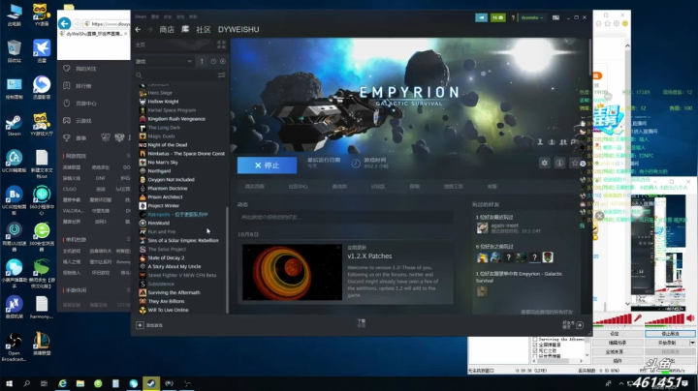
Task: Open friends and chat icon in Steam
Action: pyautogui.click(x=579, y=325)
